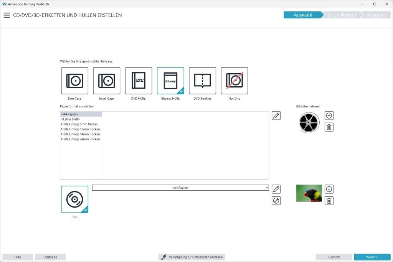Pick the DVD Booklet cover type
393x262 pixels.
pos(202,81)
